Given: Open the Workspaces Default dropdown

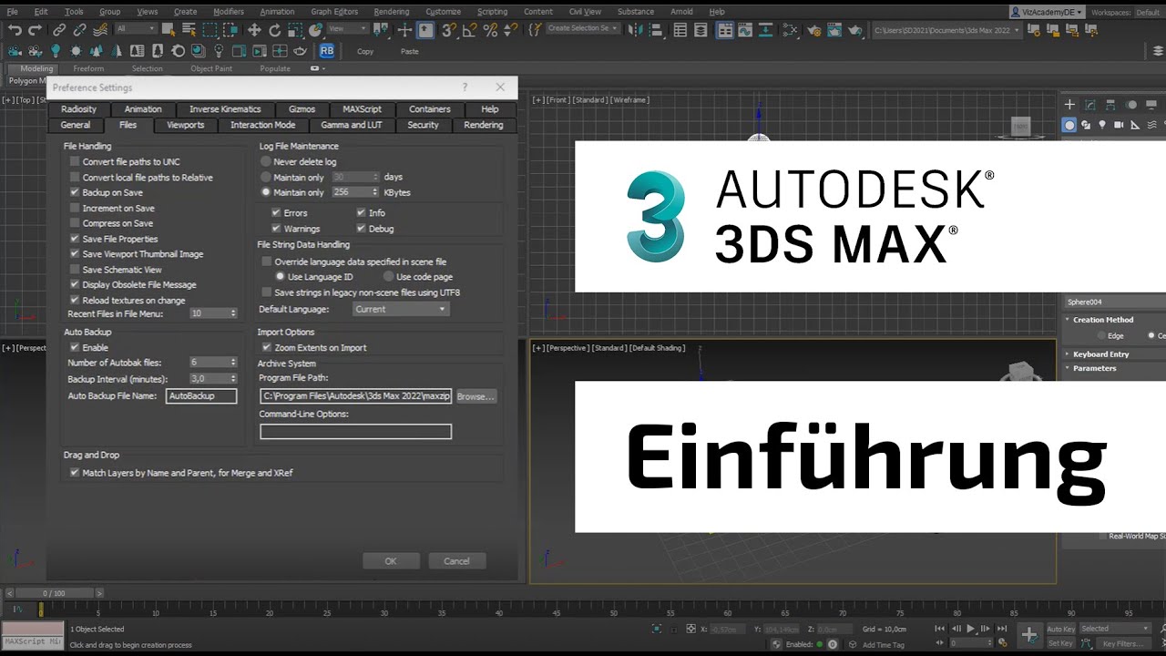Looking at the screenshot, I should pos(1148,12).
